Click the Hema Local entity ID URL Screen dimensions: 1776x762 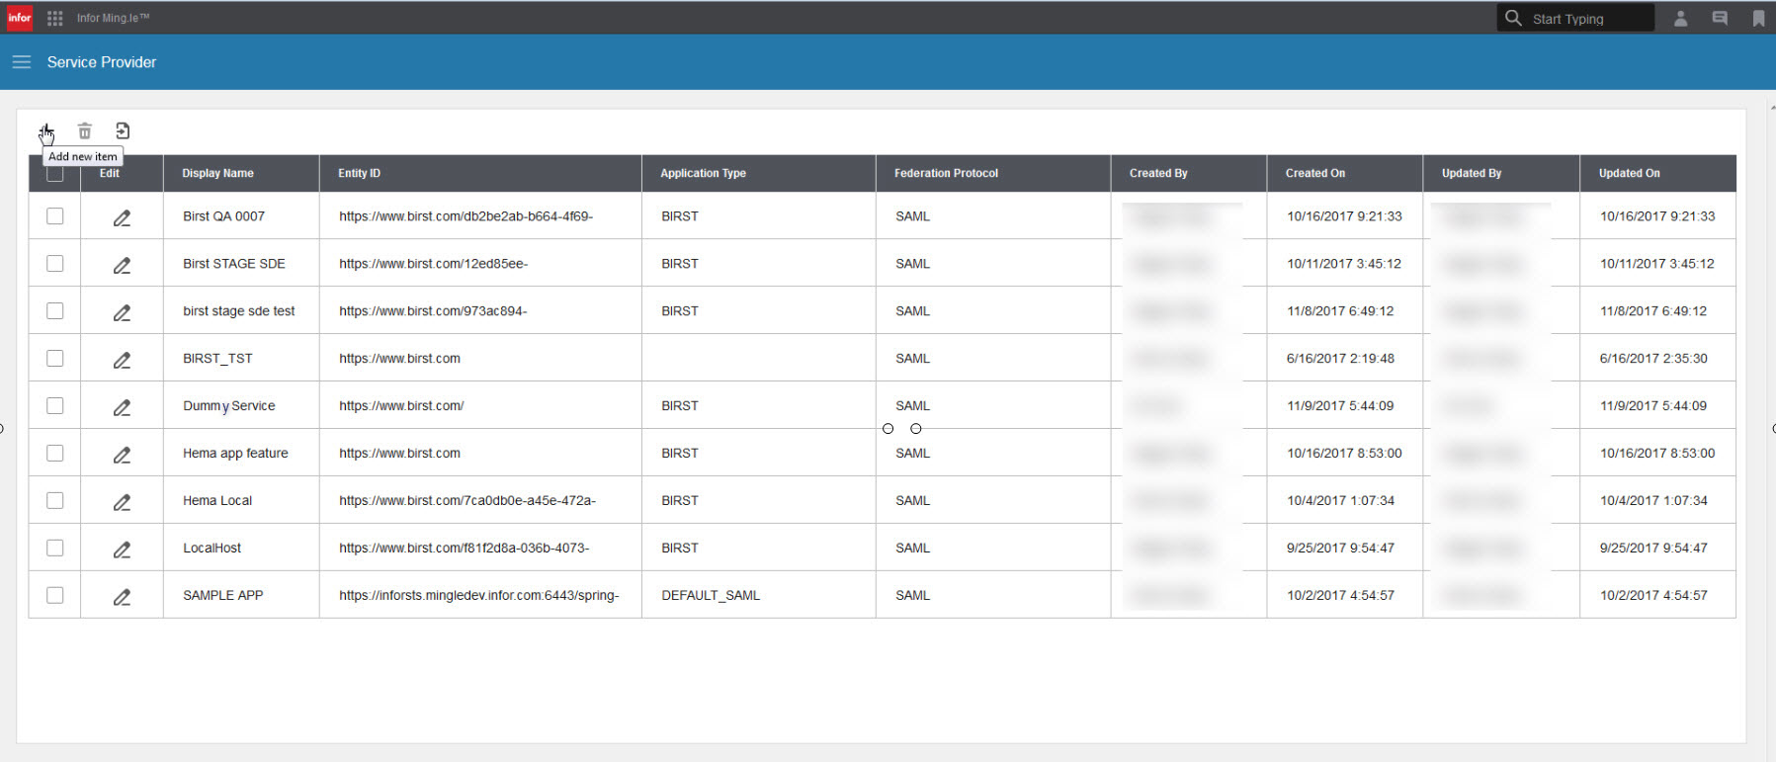466,500
